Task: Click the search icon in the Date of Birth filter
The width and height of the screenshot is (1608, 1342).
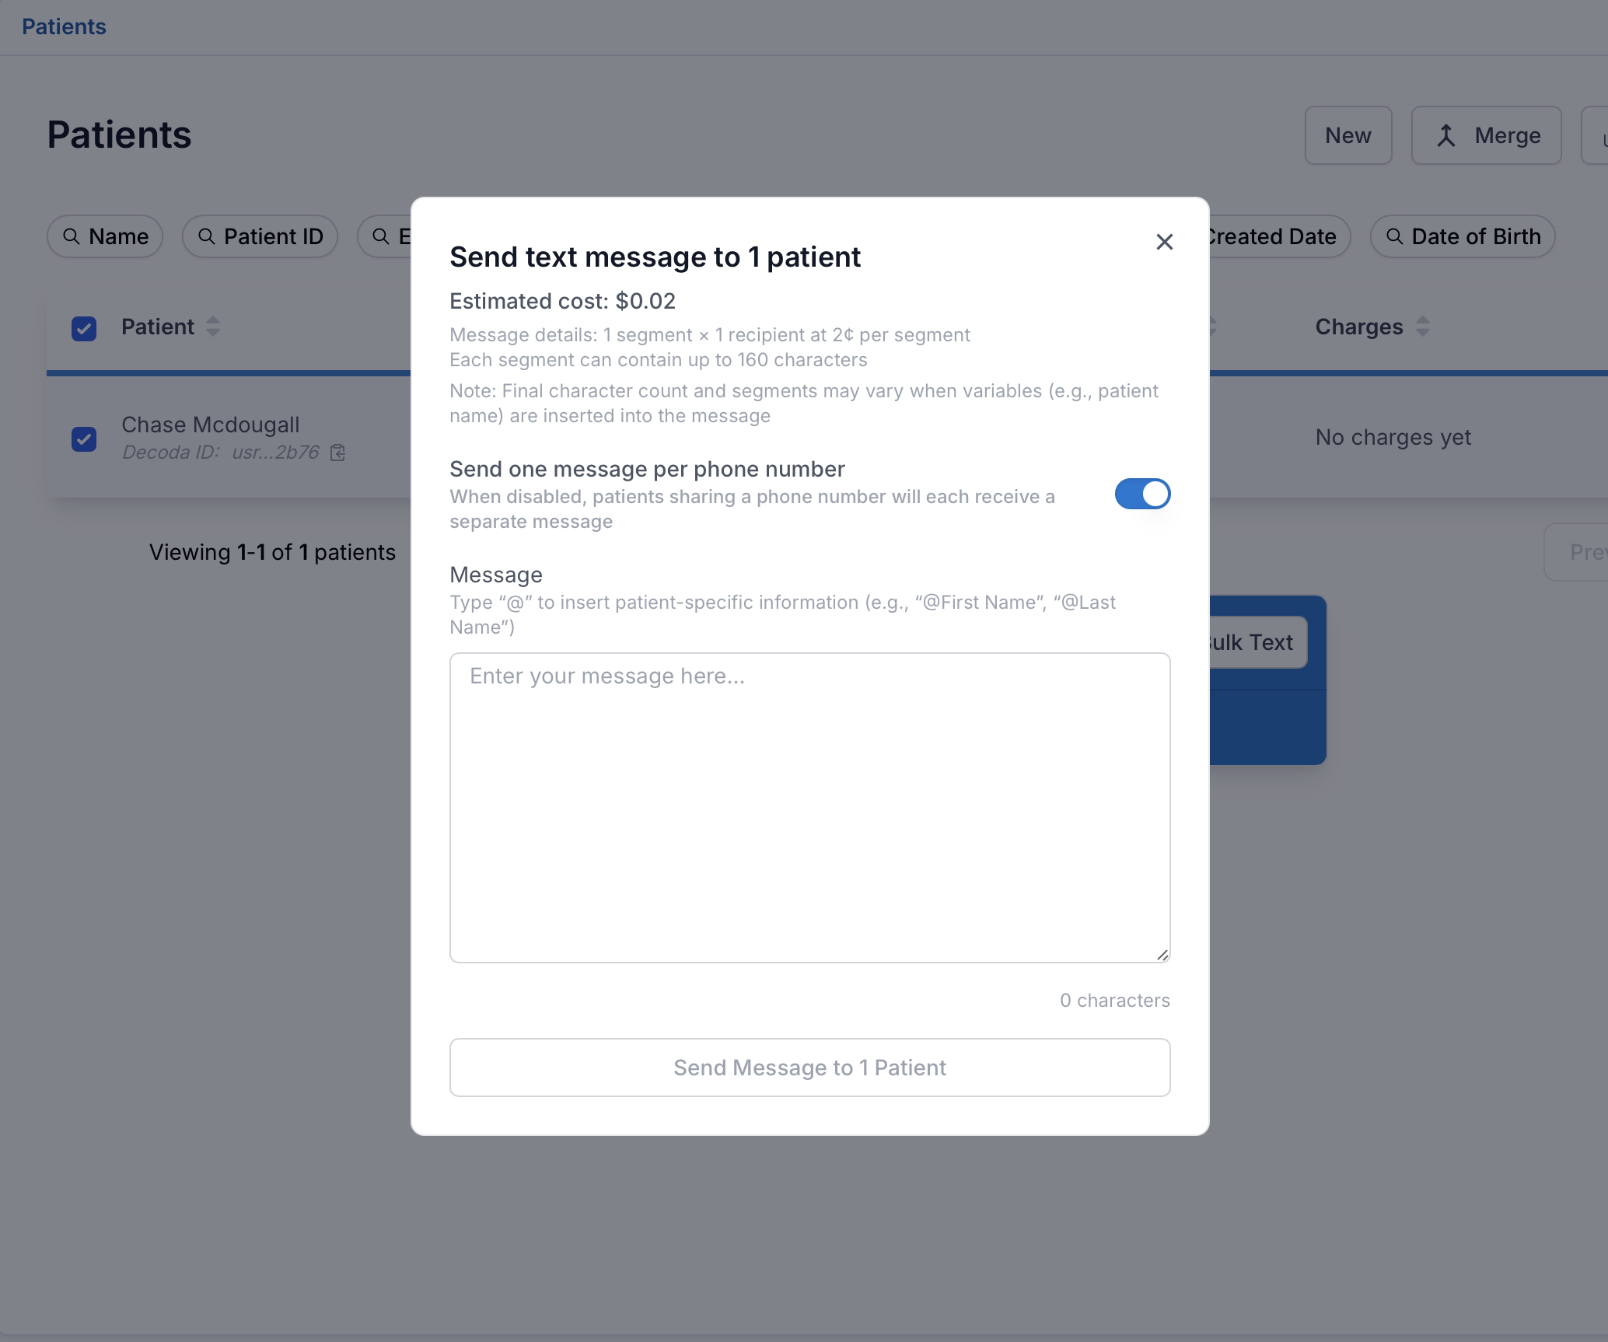Action: (1394, 236)
